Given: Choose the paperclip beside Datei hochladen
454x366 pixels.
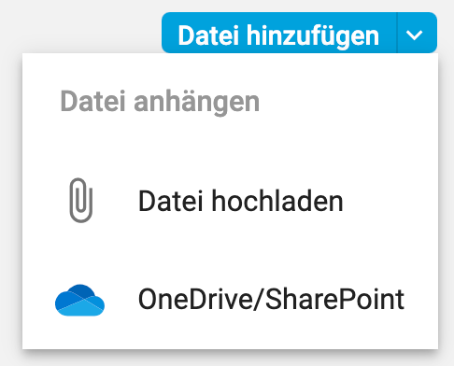Looking at the screenshot, I should click(x=81, y=200).
